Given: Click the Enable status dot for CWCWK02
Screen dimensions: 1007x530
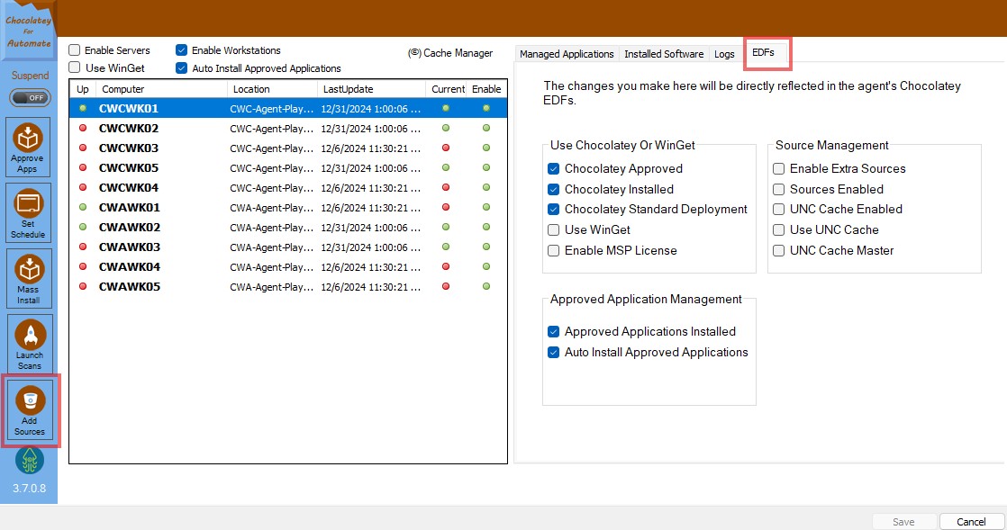Looking at the screenshot, I should coord(486,129).
